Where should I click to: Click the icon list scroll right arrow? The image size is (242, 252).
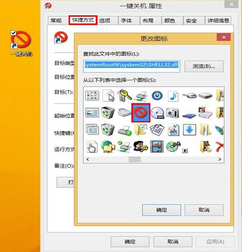click(x=219, y=159)
